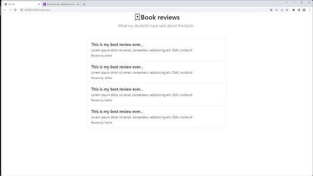Reload the current page

15,10
